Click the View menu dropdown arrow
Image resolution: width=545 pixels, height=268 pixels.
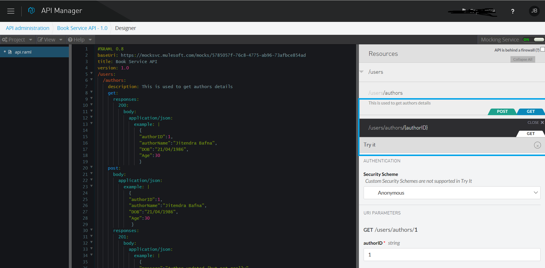pos(61,40)
